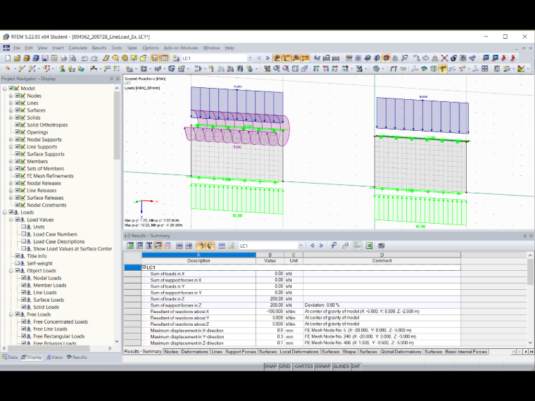The width and height of the screenshot is (535, 401).
Task: Toggle the Line Loads checkbox
Action: (x=23, y=292)
